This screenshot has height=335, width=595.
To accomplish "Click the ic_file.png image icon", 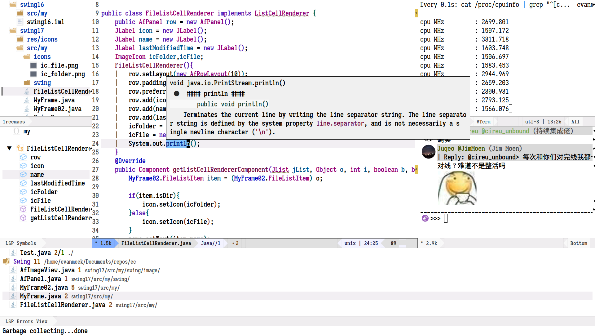I will point(33,65).
